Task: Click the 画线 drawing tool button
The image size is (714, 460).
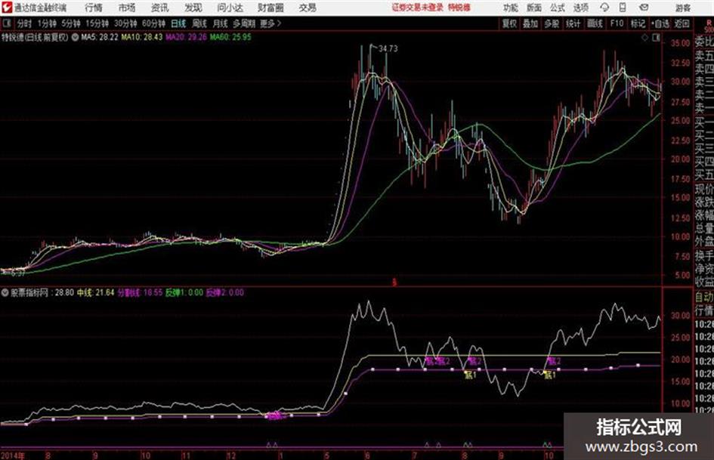Action: (595, 23)
